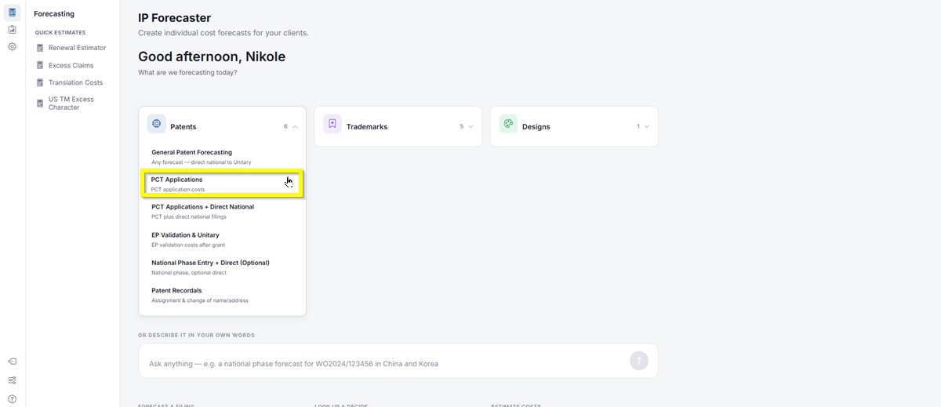
Task: Collapse the Patents card chevron
Action: pos(295,126)
